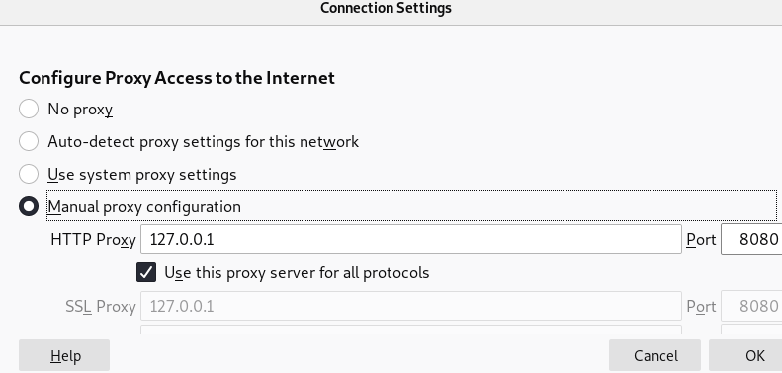782x373 pixels.
Task: Choose the Auto-detect proxy settings radio circle
Action: pyautogui.click(x=29, y=141)
